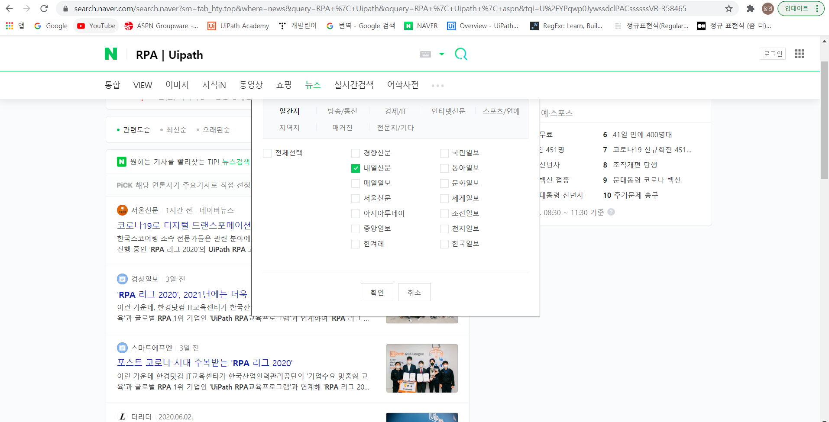Switch to 통합 search tab

coord(112,85)
